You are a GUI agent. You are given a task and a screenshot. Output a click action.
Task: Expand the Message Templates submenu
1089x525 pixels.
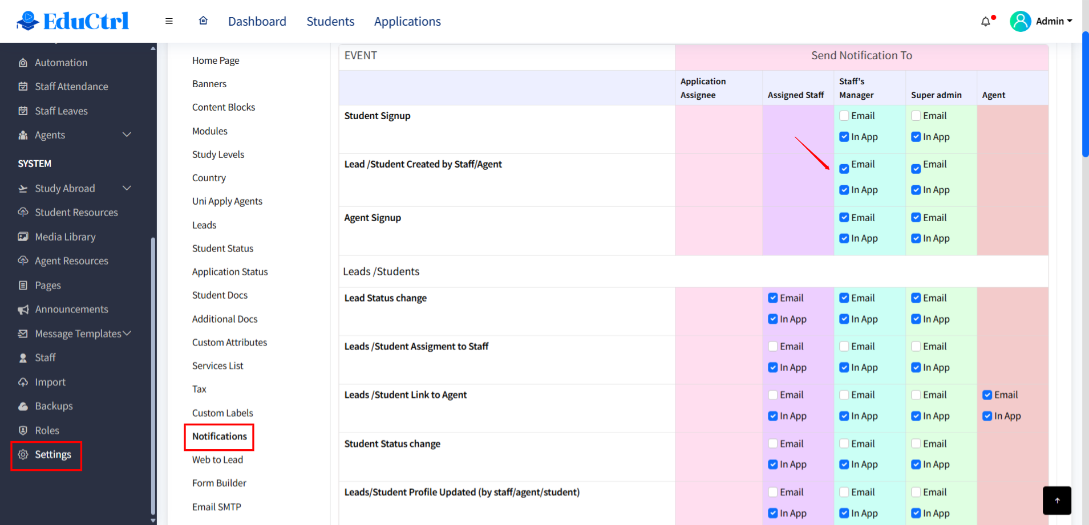pyautogui.click(x=127, y=333)
